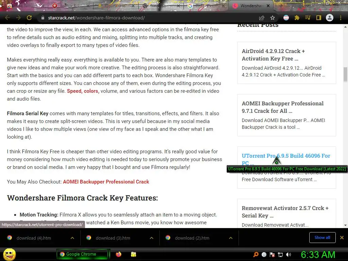Expand options for download (4).htm
The height and width of the screenshot is (261, 348).
coord(72,238)
